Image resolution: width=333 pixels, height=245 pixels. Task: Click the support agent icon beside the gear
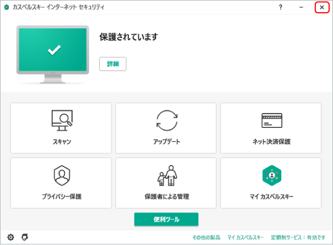click(x=25, y=237)
